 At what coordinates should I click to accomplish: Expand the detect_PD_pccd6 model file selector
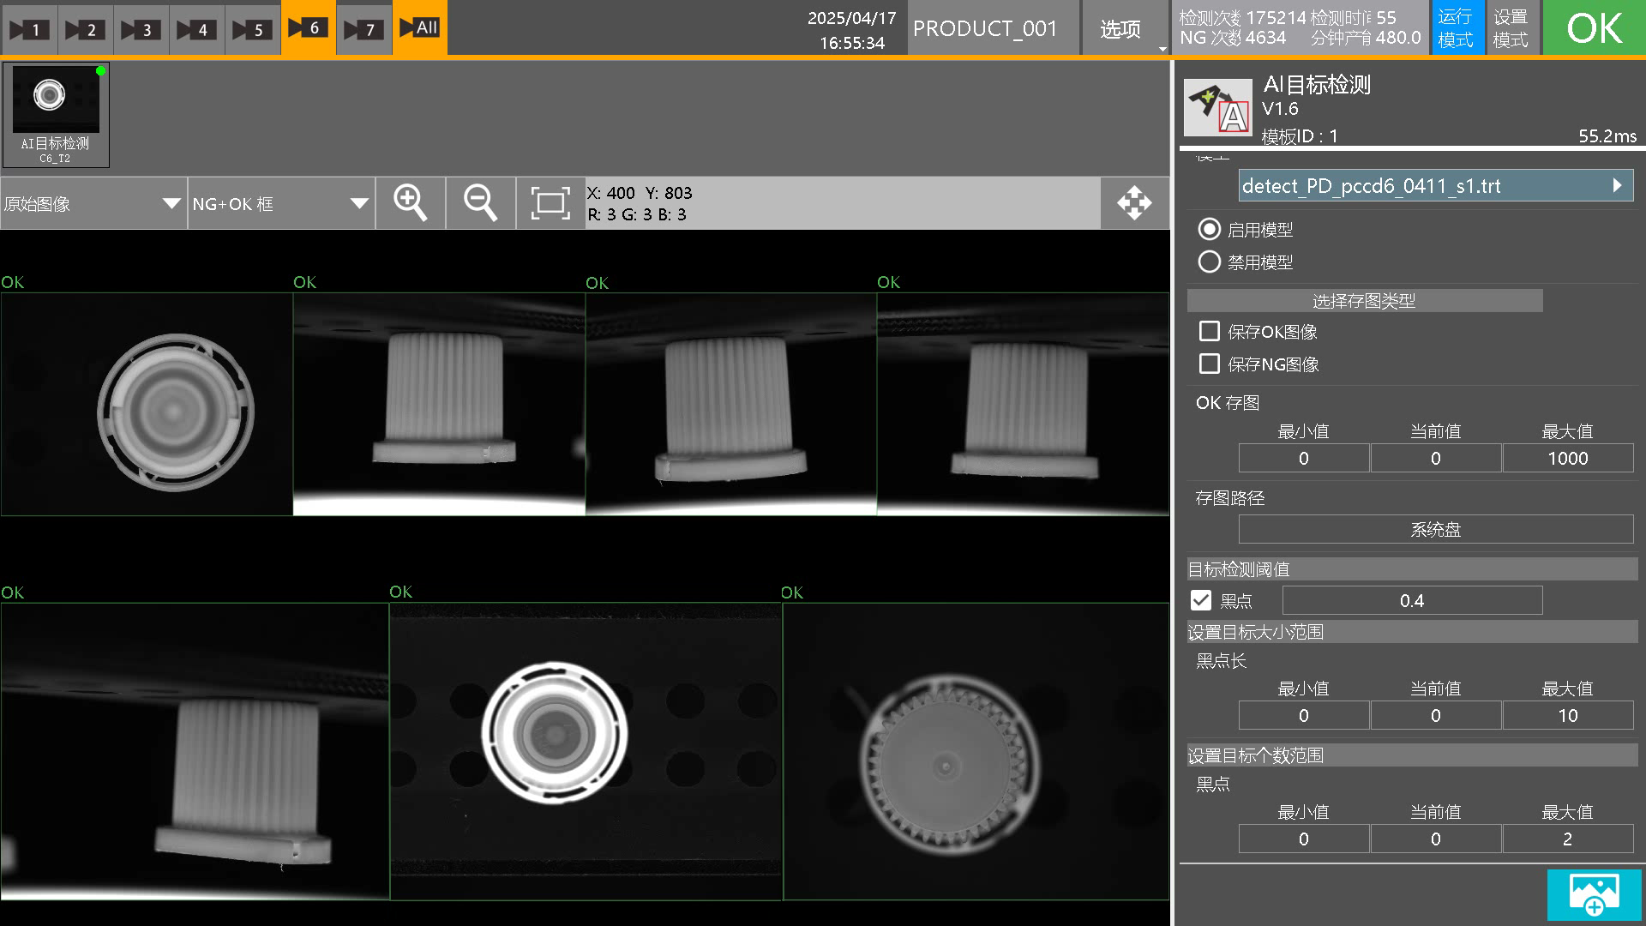1435,186
